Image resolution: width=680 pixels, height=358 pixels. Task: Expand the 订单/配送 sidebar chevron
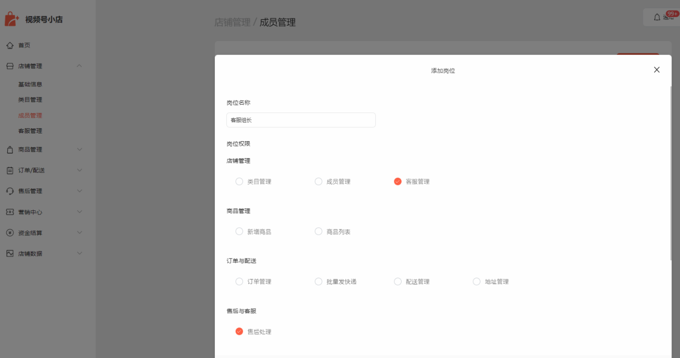coord(79,170)
